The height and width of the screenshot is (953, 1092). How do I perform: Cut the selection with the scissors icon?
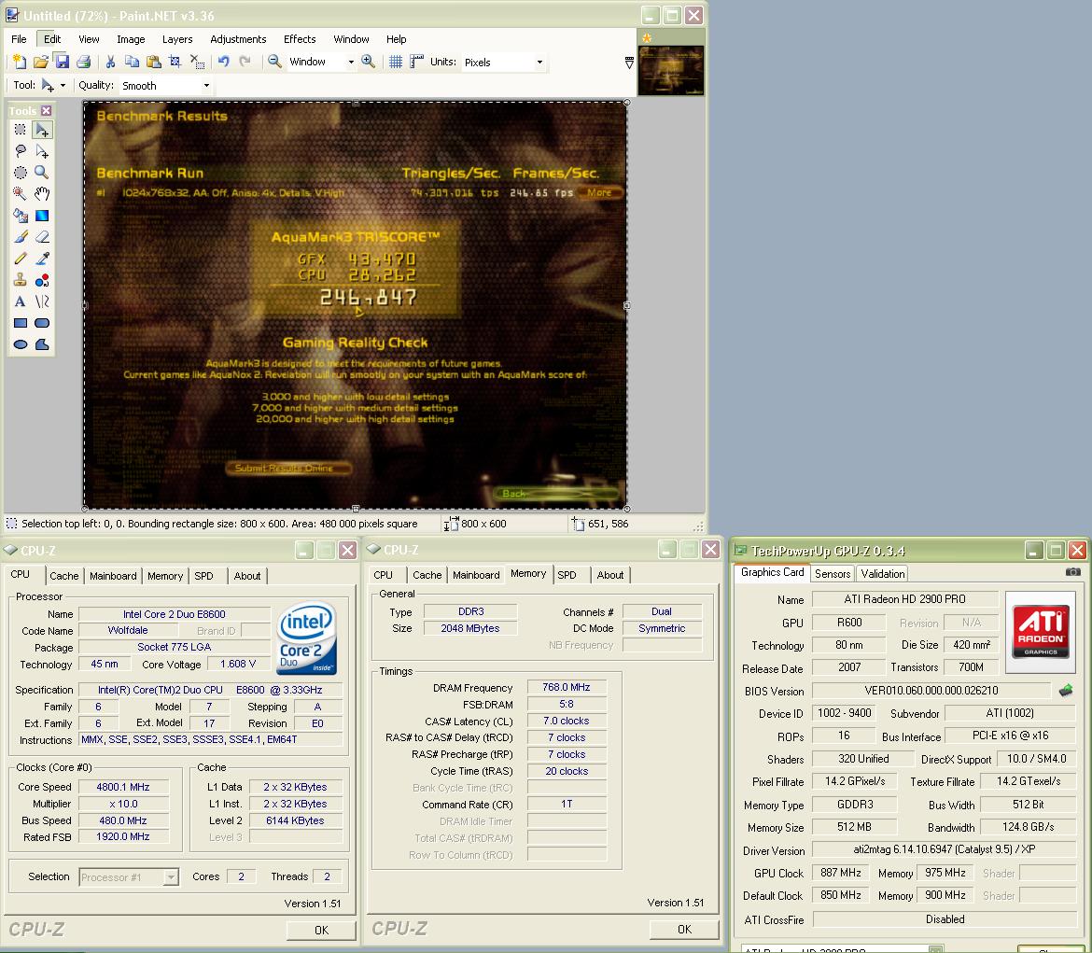110,62
